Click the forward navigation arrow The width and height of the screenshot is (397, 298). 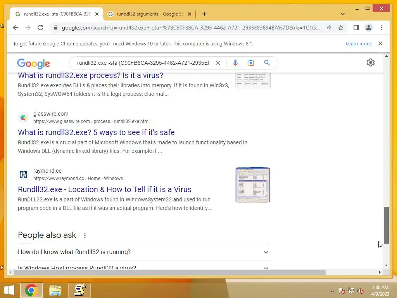pyautogui.click(x=28, y=28)
